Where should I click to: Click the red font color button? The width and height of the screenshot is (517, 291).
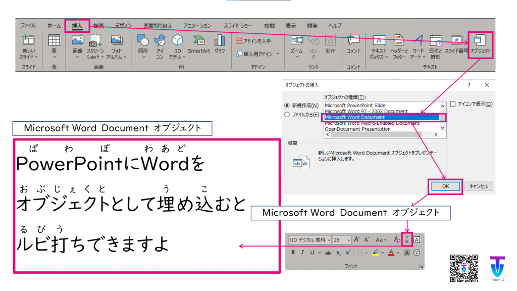391,253
